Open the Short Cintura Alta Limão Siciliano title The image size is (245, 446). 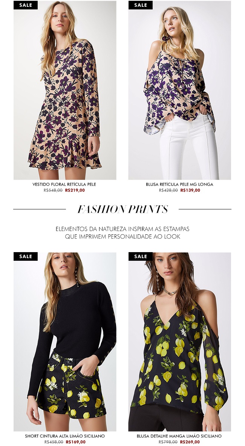pyautogui.click(x=65, y=436)
